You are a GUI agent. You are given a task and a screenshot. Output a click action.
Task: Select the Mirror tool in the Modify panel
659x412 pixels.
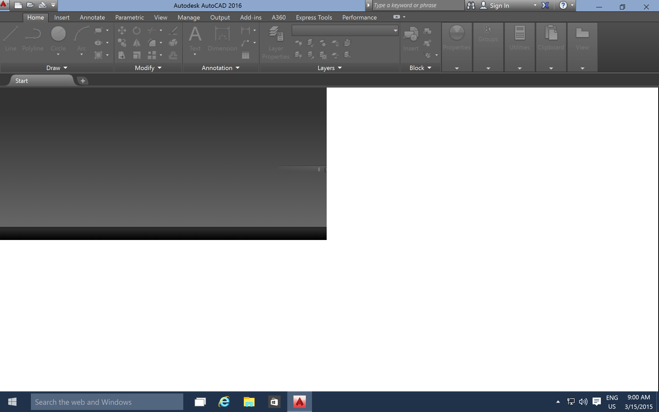(x=137, y=43)
